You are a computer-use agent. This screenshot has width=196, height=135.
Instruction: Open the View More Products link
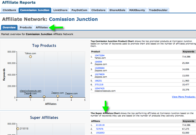[x=184, y=97]
